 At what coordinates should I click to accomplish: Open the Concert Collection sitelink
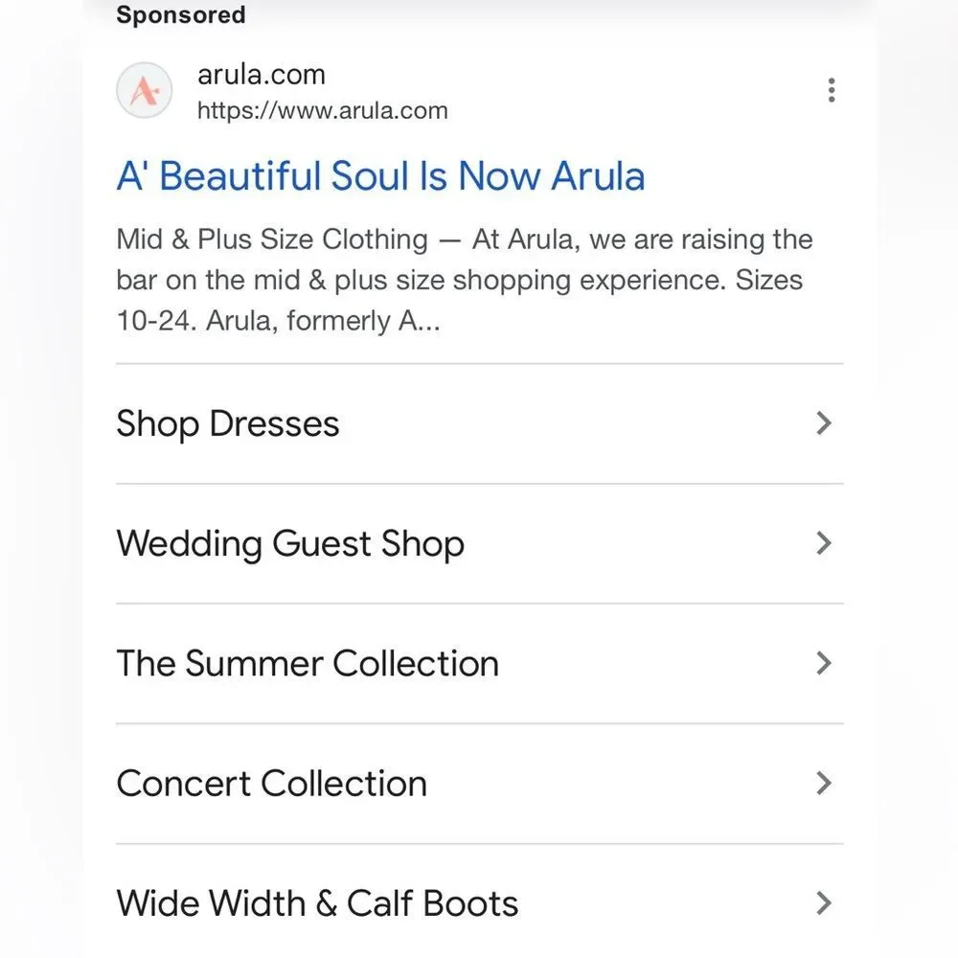click(271, 783)
